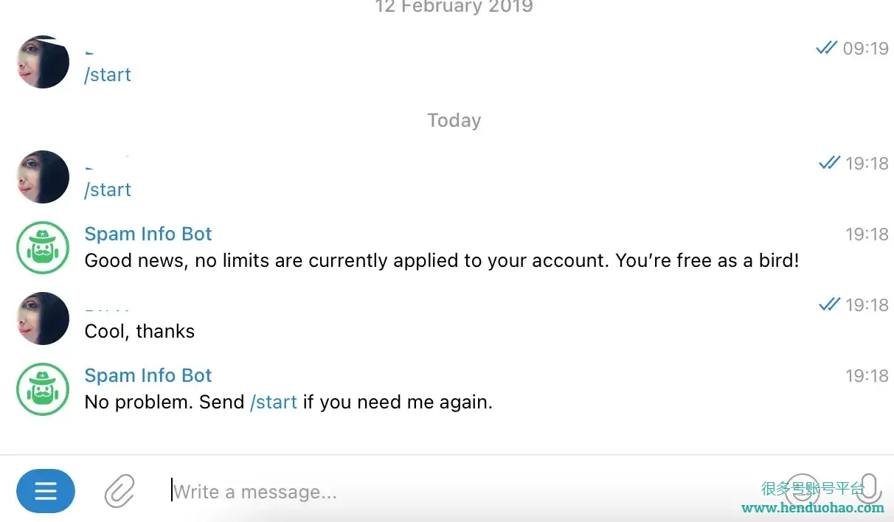Click the read checkmarks beside 09:19 timestamp
The image size is (894, 522).
coord(827,48)
